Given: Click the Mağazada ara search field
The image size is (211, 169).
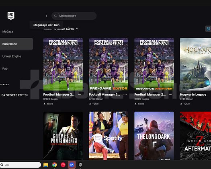Looking at the screenshot, I should click(x=74, y=16).
